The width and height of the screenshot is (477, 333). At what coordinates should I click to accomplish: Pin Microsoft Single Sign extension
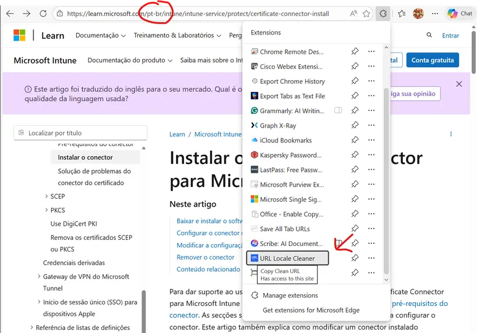(355, 199)
